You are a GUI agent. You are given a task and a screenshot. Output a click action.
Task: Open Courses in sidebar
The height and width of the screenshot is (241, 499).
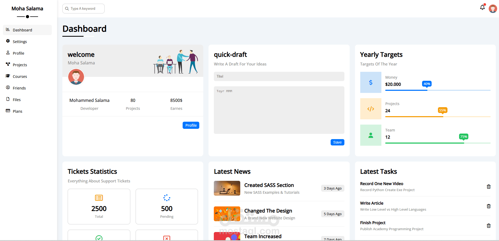(x=27, y=76)
